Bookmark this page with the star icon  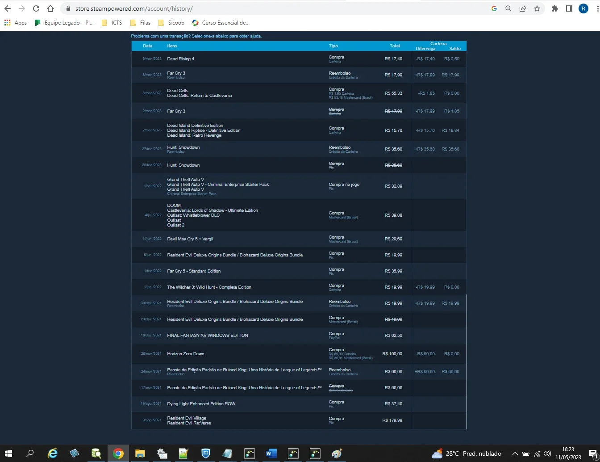(537, 8)
